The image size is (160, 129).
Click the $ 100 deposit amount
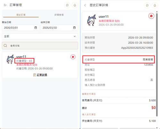pos(152,121)
